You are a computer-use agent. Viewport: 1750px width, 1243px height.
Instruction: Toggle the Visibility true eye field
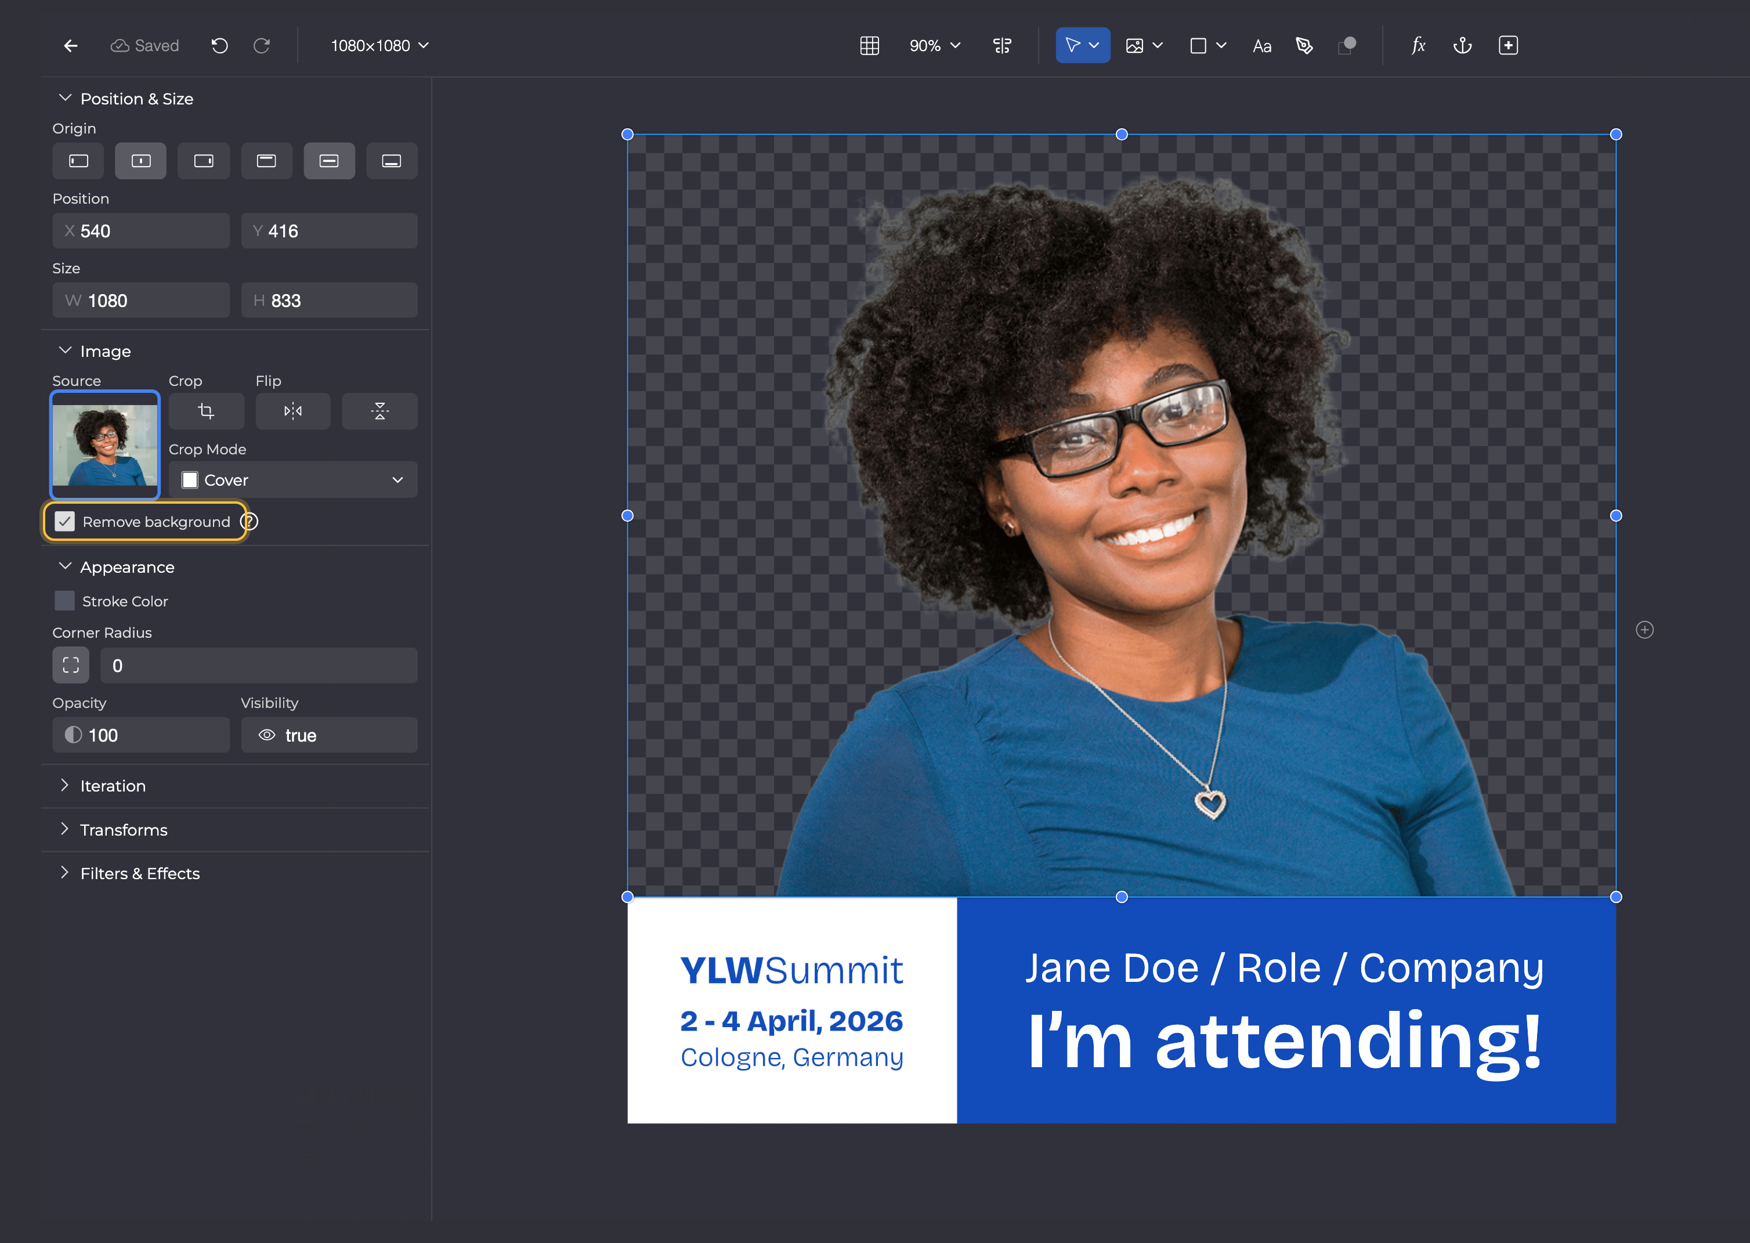pos(329,735)
